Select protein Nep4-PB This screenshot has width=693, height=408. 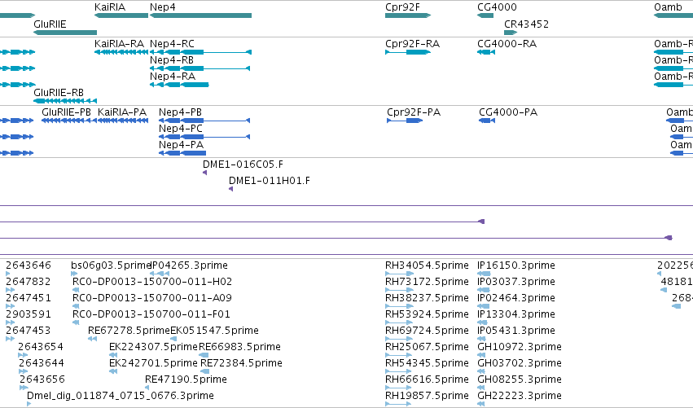point(204,121)
